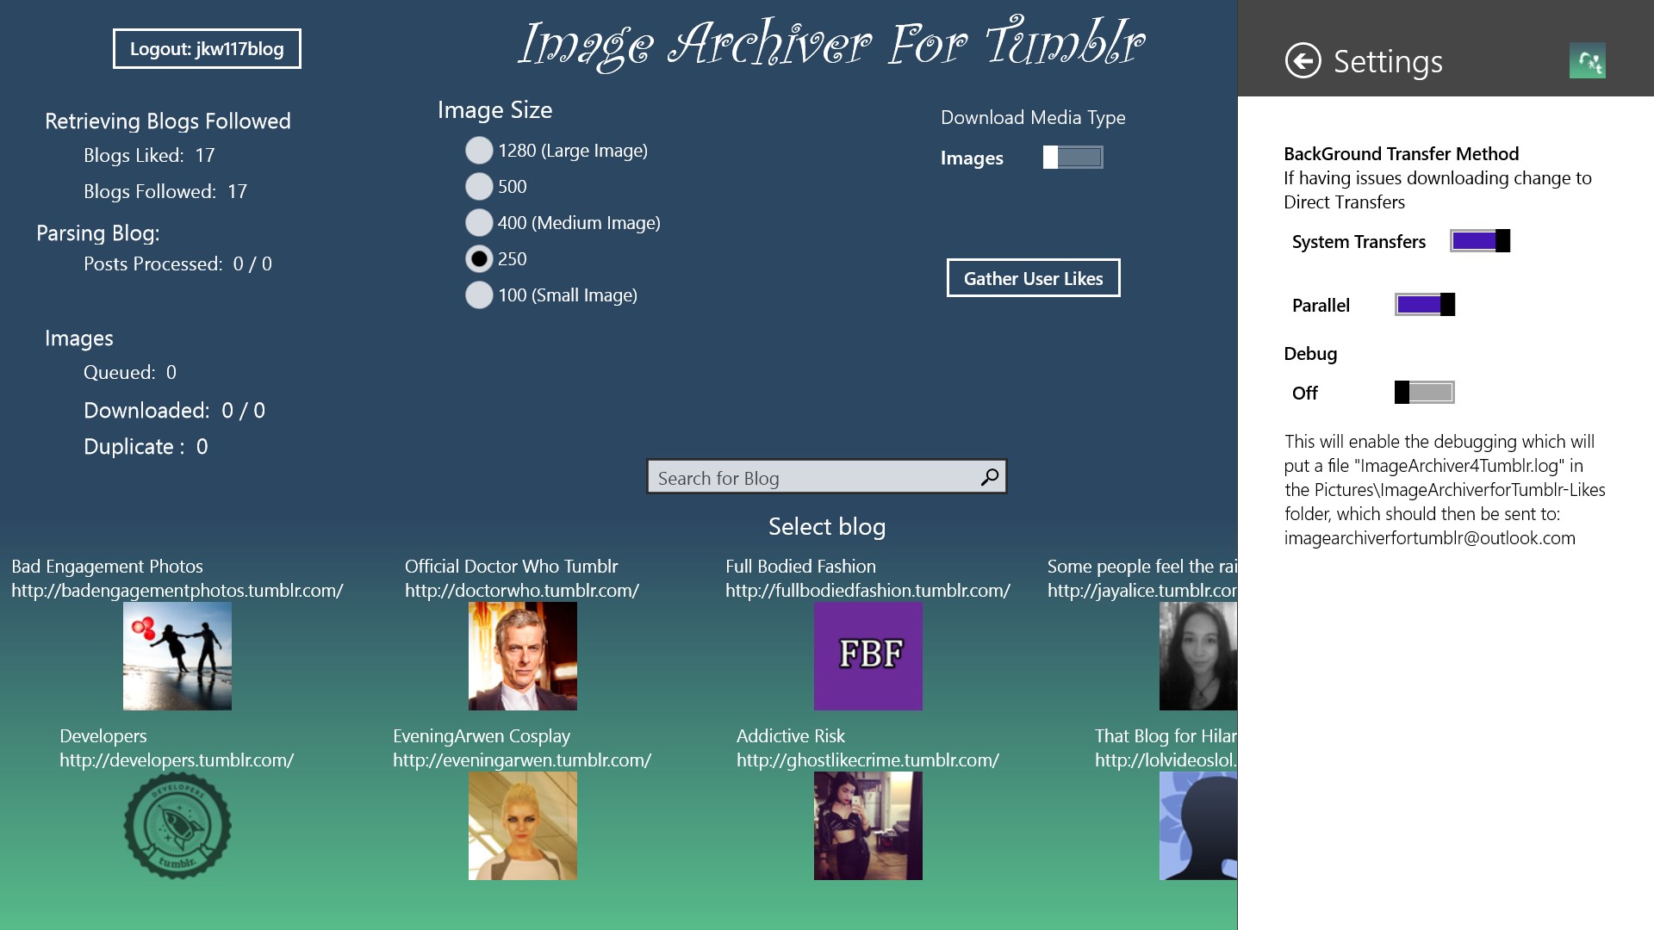Open the EveningArwen Cosplay avatar

pos(522,826)
